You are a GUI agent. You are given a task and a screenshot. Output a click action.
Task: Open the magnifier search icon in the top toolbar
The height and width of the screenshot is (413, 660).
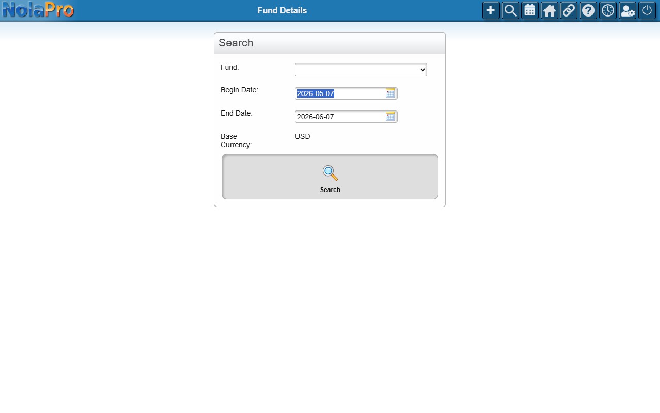[x=510, y=10]
